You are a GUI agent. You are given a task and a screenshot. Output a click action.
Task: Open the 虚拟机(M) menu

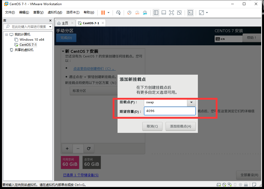pos(55,12)
